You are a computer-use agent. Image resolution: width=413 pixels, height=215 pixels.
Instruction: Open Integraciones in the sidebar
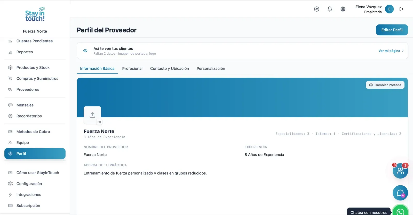35,195
